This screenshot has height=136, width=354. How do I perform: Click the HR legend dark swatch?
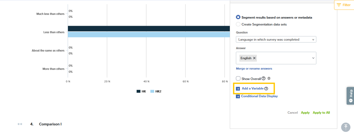click(x=138, y=91)
